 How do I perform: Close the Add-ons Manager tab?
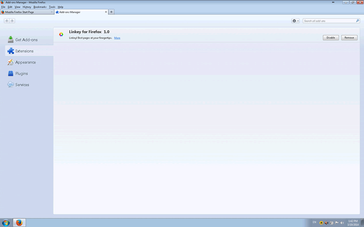pyautogui.click(x=106, y=12)
